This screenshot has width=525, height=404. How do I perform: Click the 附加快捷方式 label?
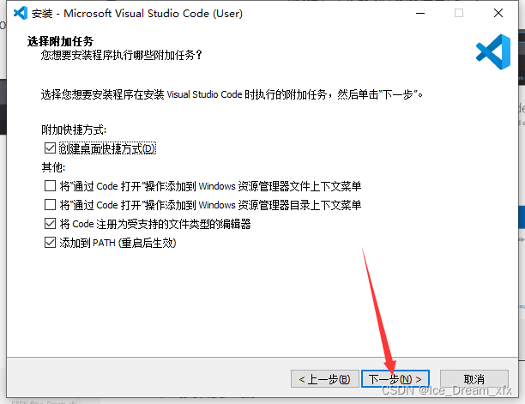pyautogui.click(x=74, y=130)
